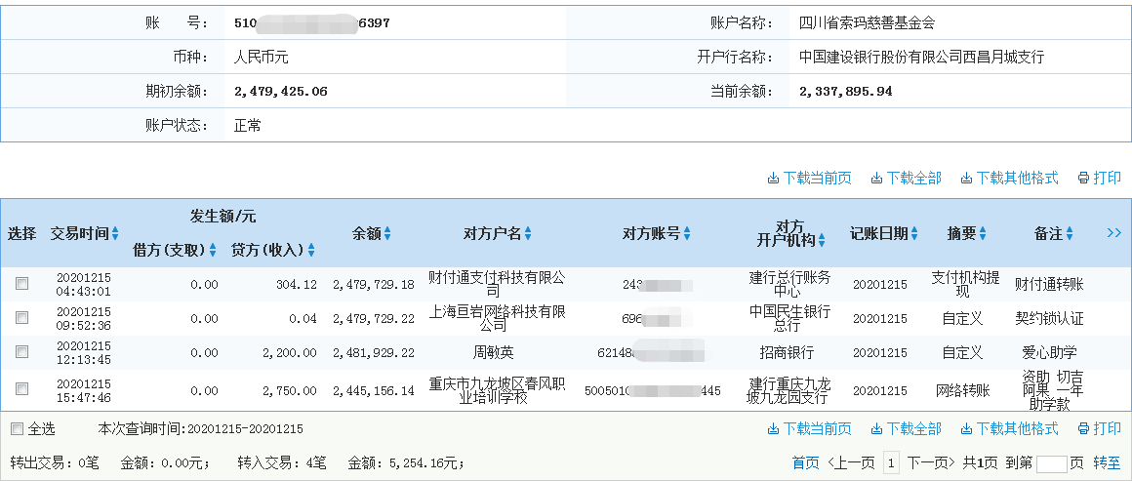Click the top 下载其他格式 download icon
Screen dimensions: 1132x481
[966, 179]
